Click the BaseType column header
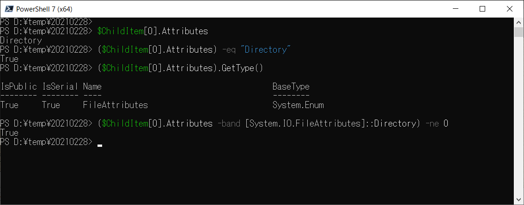Image resolution: width=524 pixels, height=205 pixels. tap(291, 87)
